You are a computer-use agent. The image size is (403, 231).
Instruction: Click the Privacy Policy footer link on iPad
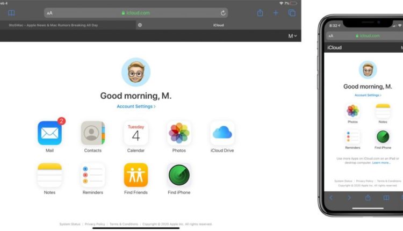click(95, 224)
